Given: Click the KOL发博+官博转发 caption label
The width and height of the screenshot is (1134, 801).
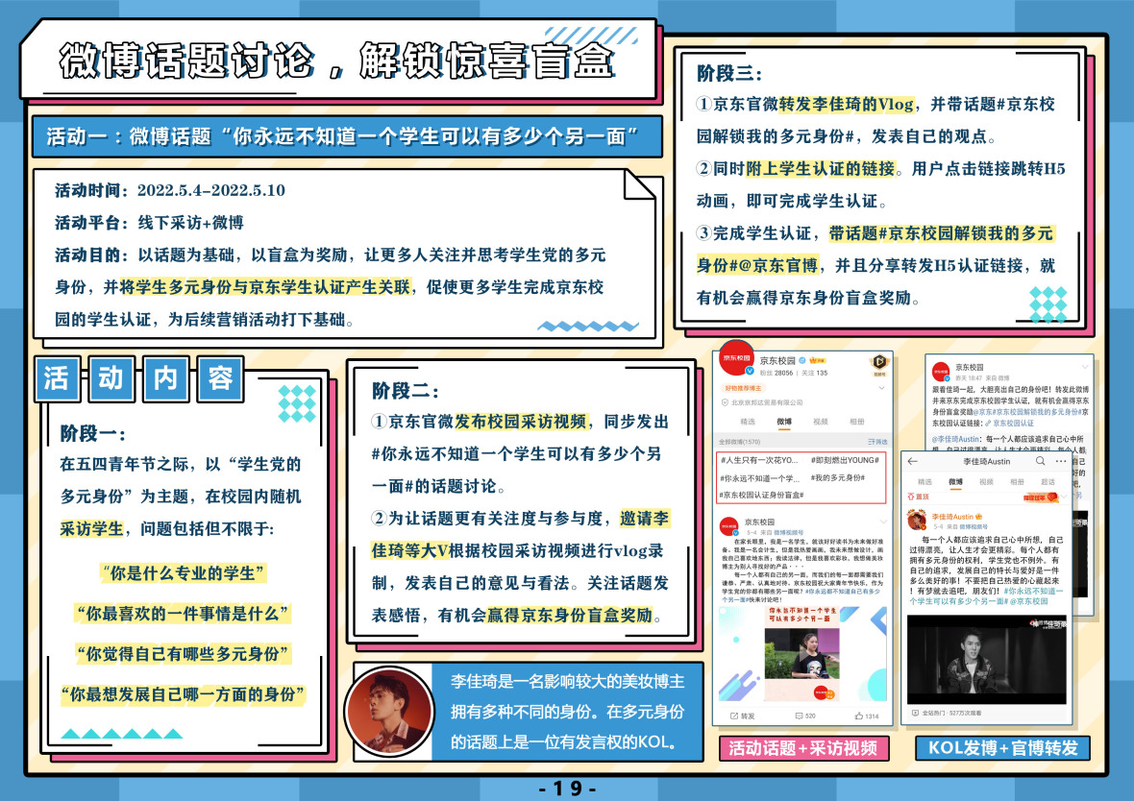Looking at the screenshot, I should coord(1003,748).
